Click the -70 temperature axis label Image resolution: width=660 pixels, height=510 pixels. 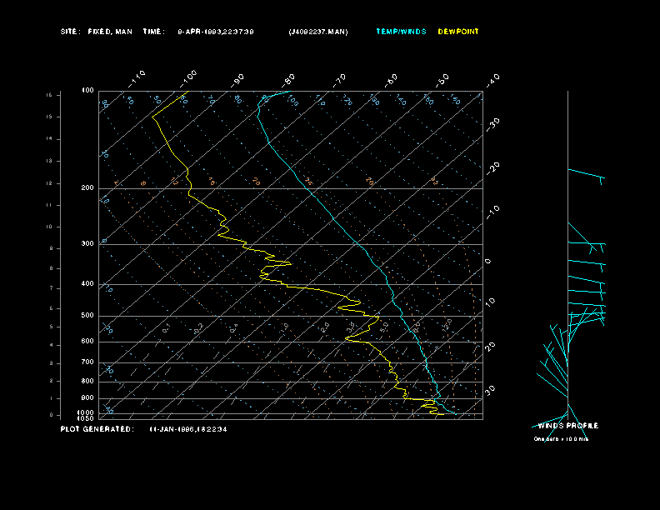coord(339,80)
